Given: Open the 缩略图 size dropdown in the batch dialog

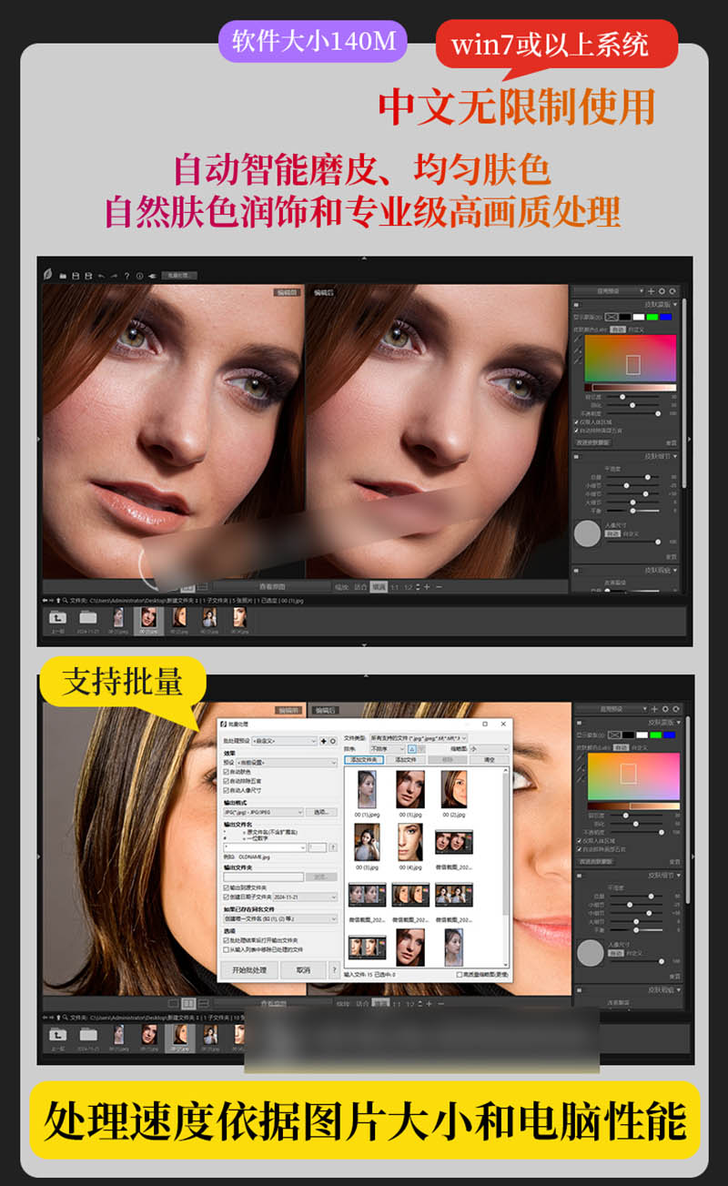Looking at the screenshot, I should click(x=490, y=749).
